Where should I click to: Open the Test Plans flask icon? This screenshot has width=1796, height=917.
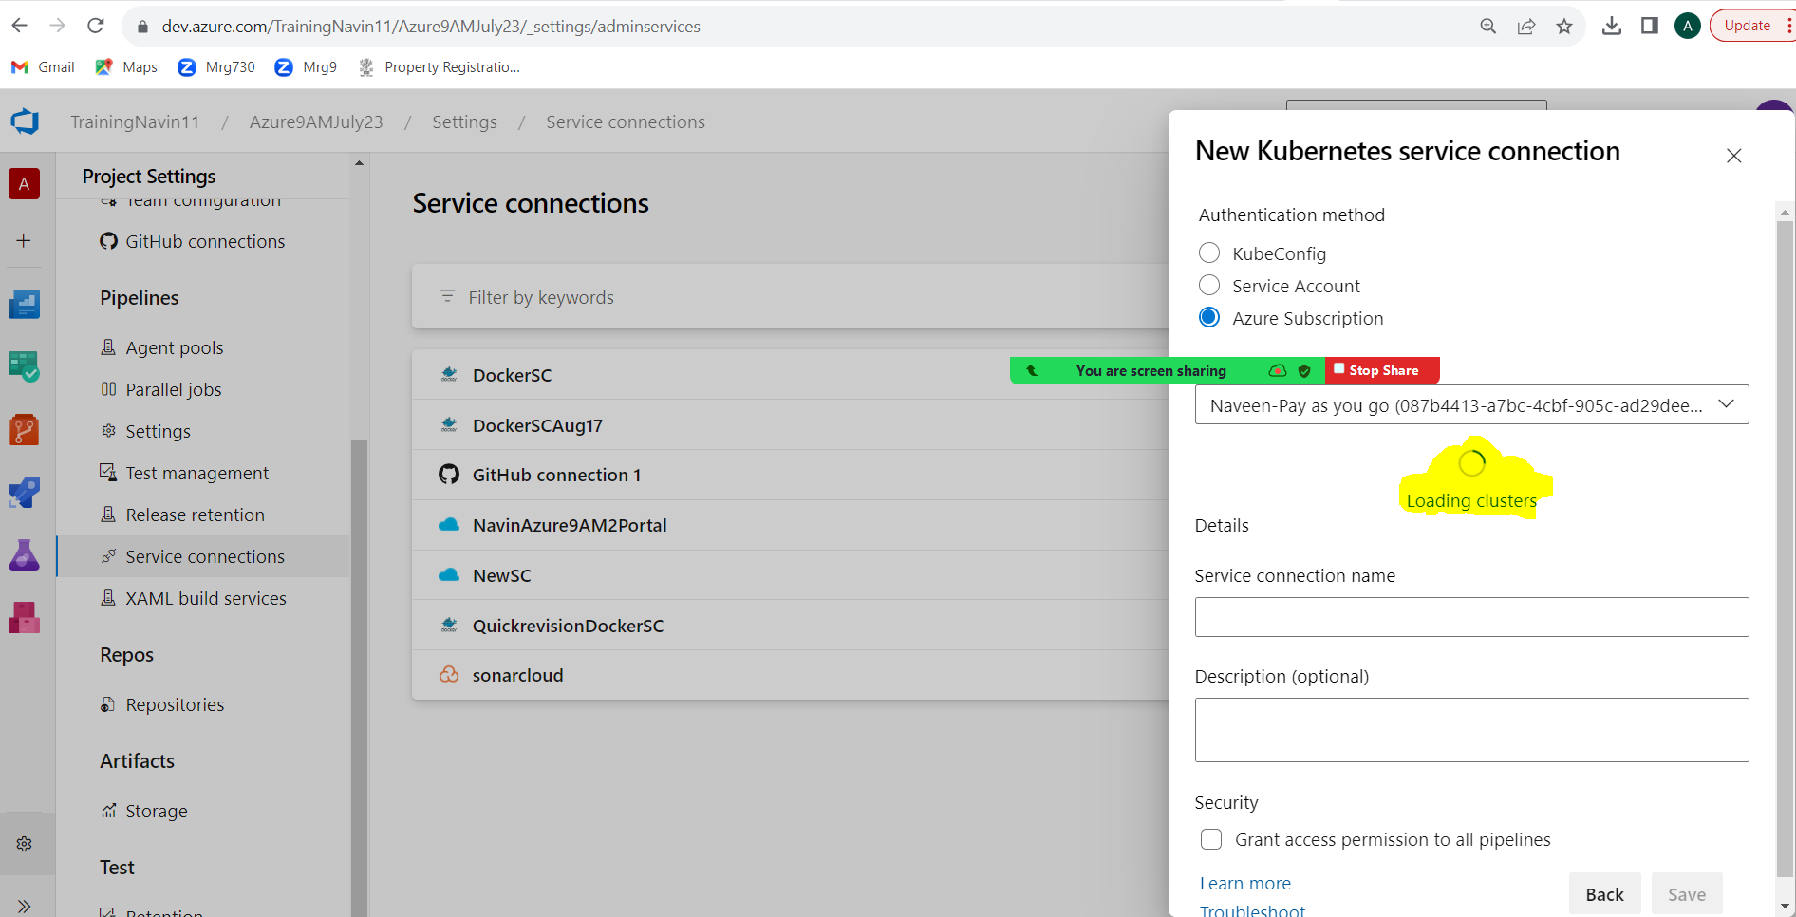pyautogui.click(x=24, y=554)
